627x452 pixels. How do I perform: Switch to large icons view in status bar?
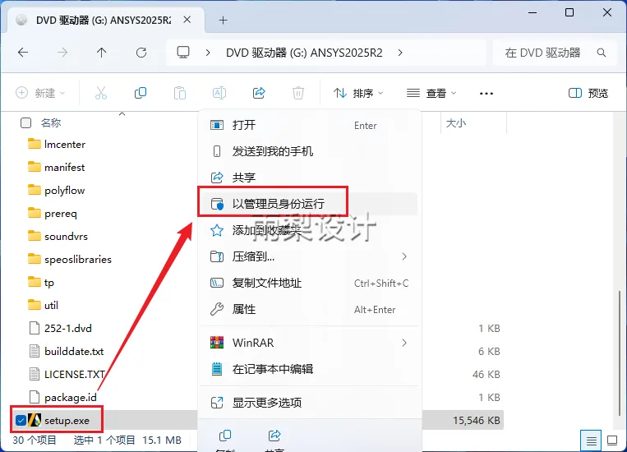(x=612, y=440)
